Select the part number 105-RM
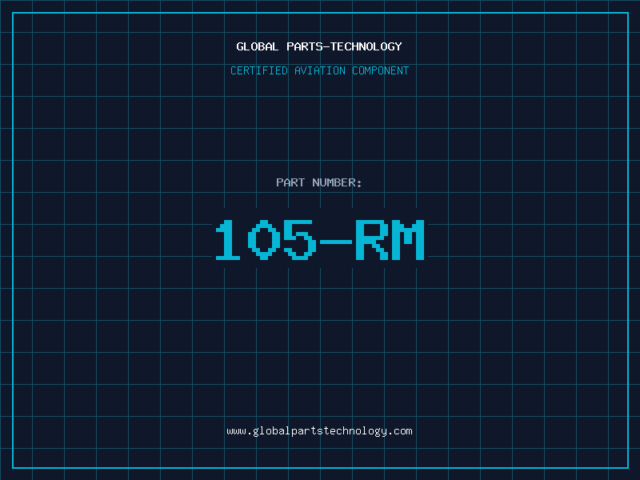The width and height of the screenshot is (640, 480). tap(319, 240)
